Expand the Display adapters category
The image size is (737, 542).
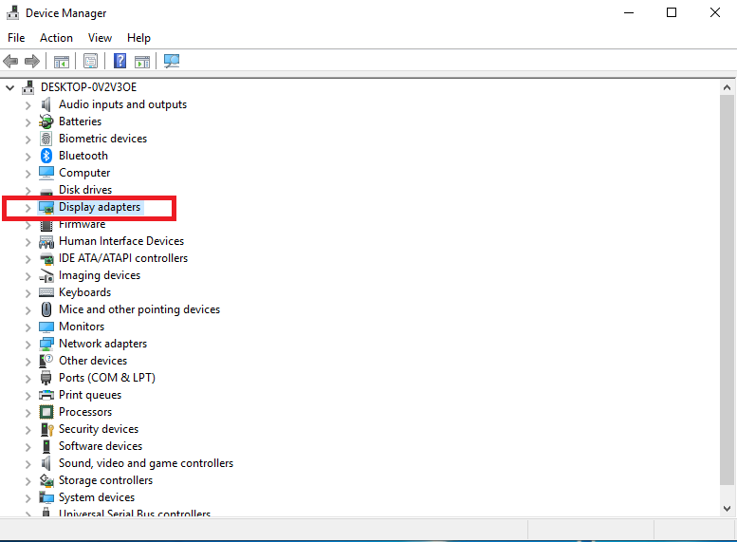tap(28, 207)
